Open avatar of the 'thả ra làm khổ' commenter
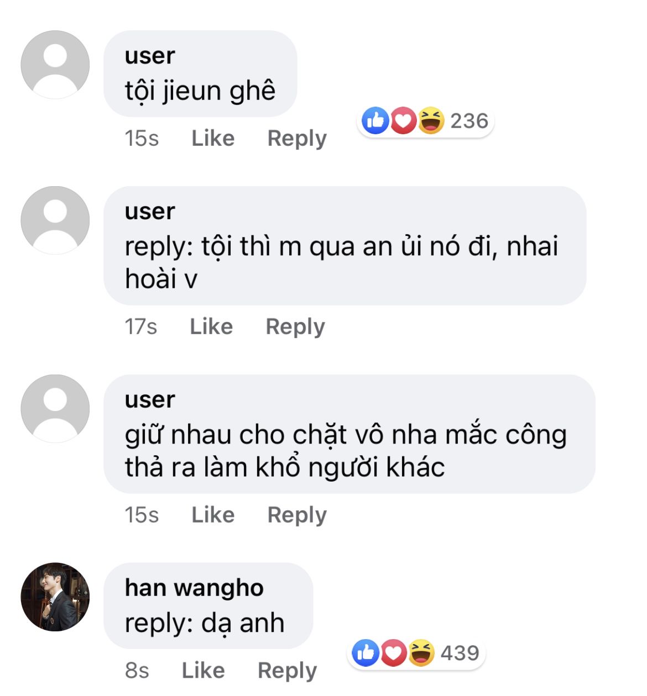647x696 pixels. coord(55,409)
